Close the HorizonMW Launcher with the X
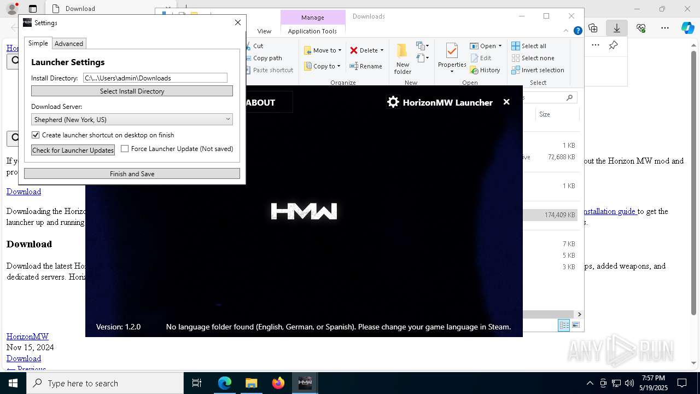This screenshot has height=394, width=700. 506,102
